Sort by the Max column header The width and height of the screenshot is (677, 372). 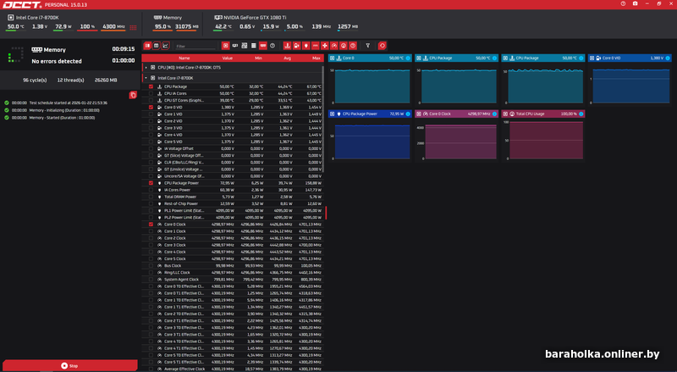point(315,58)
